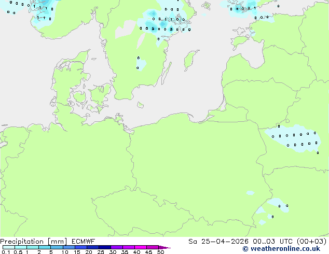Click the '10' legend tick label
Screen dimensions: 329x254
coord(64,252)
